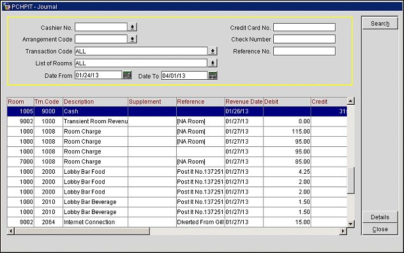The image size is (404, 253).
Task: Open the Transaction Code selection list
Action: (x=213, y=51)
